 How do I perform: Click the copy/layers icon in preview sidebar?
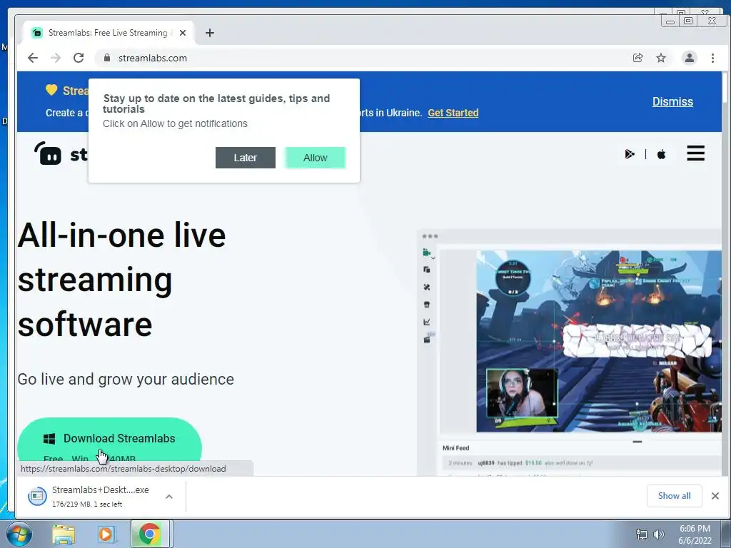[427, 269]
